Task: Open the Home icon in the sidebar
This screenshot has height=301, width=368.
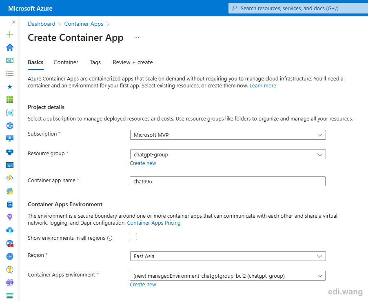Action: click(10, 47)
